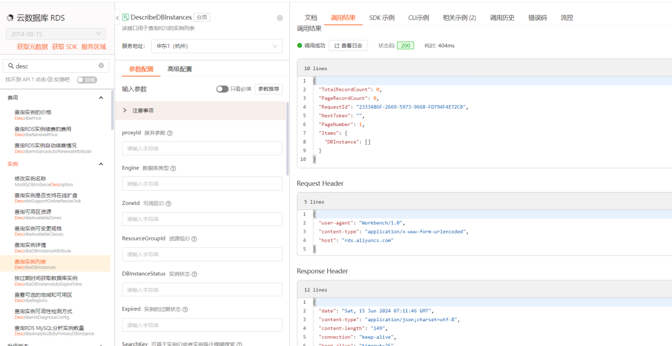The height and width of the screenshot is (346, 672).
Task: Select the 高级配置 tab
Action: coord(180,69)
